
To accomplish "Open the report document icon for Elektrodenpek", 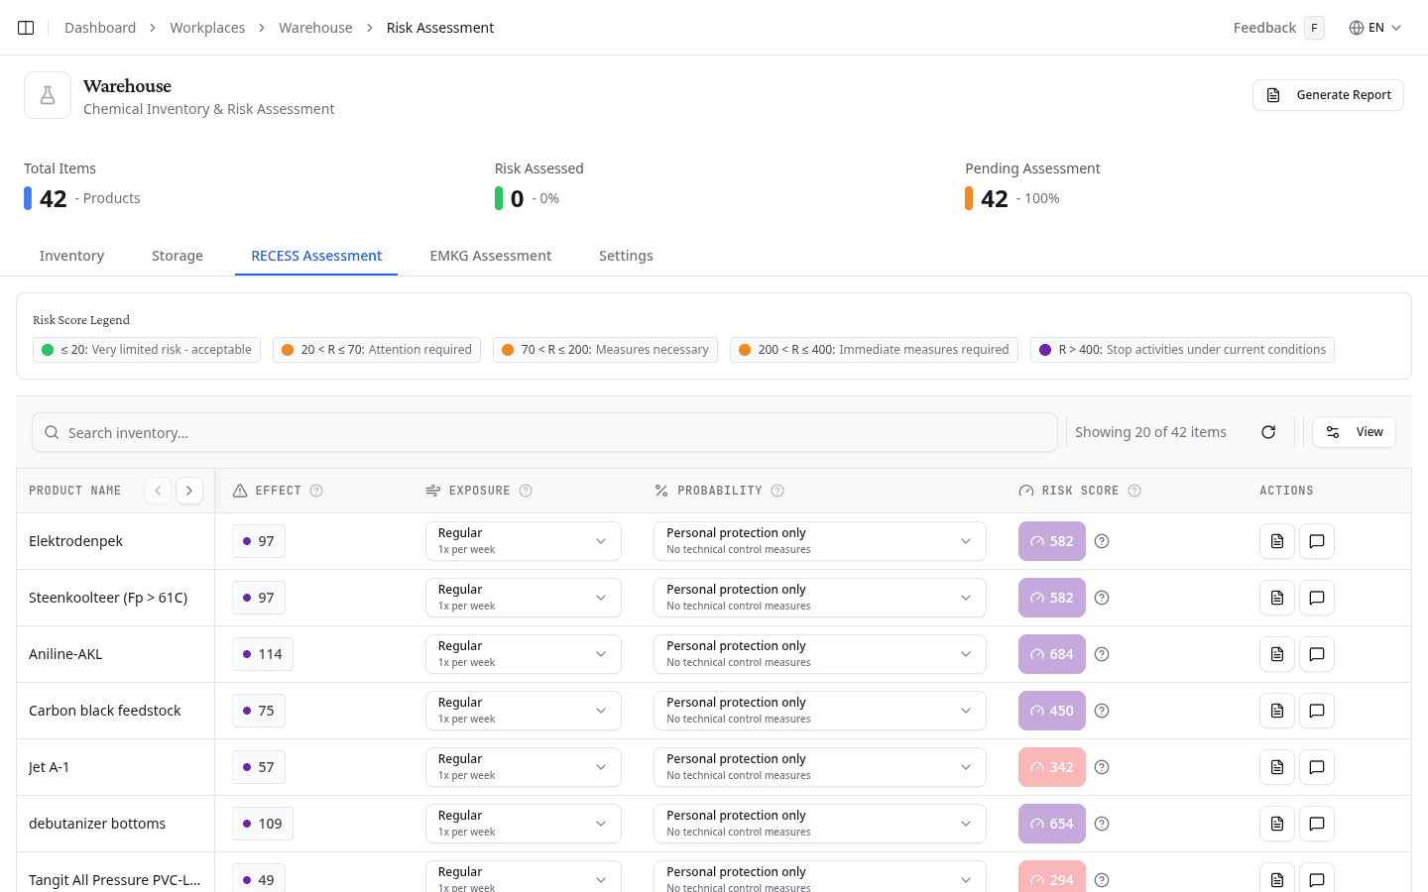I will tap(1276, 541).
